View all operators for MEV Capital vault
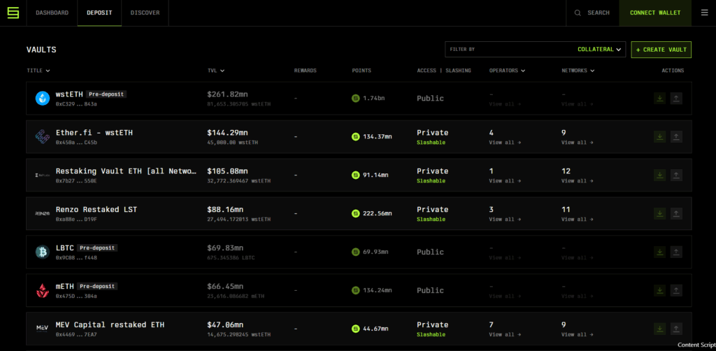The height and width of the screenshot is (351, 716). point(505,334)
